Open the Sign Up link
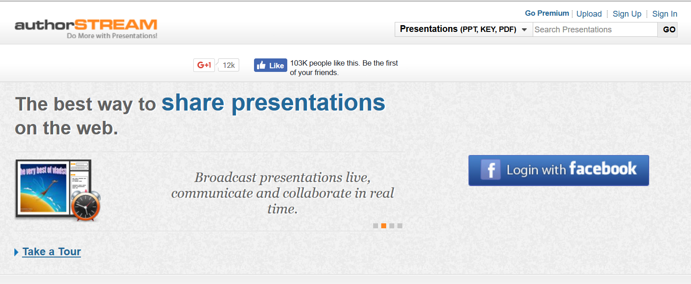 [x=627, y=14]
